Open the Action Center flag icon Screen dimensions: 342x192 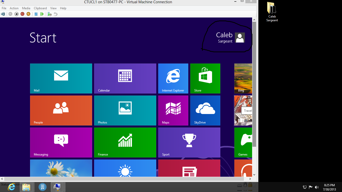[311, 187]
